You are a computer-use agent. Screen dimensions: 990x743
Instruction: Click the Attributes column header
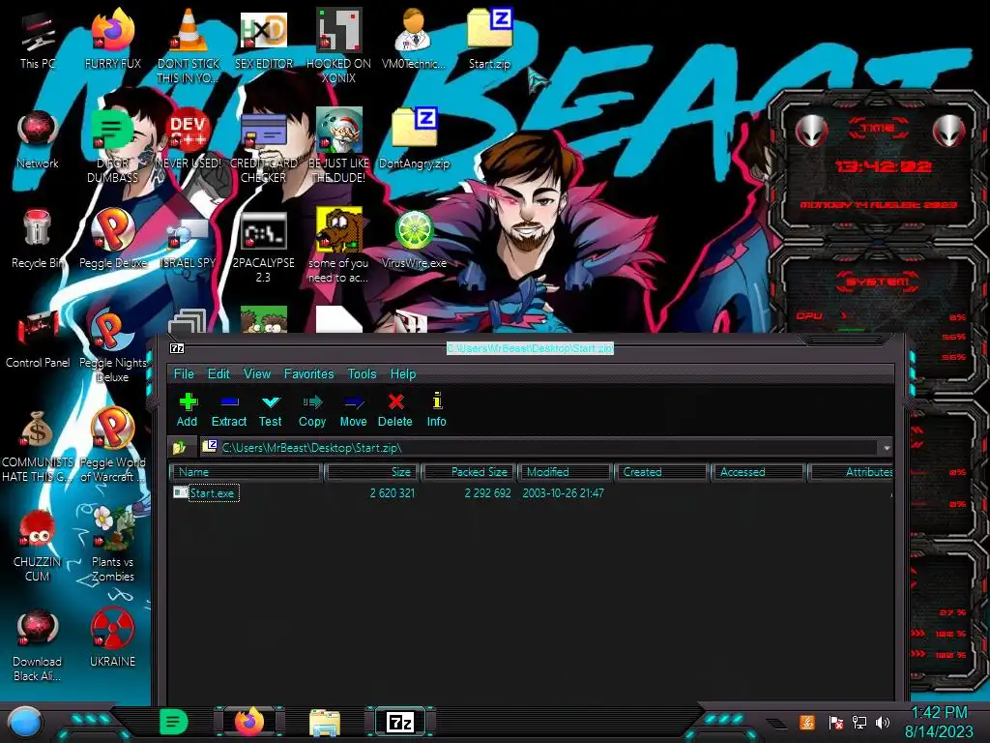click(x=851, y=472)
